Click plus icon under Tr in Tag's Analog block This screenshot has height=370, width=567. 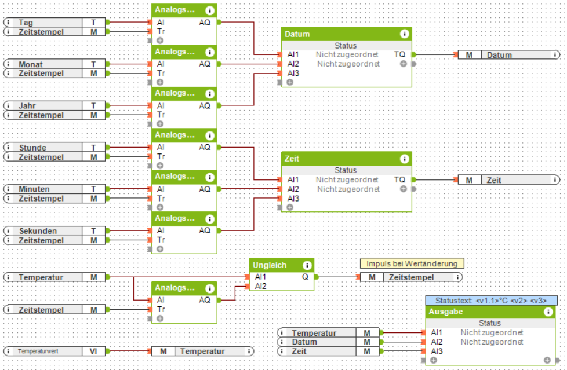click(x=160, y=41)
